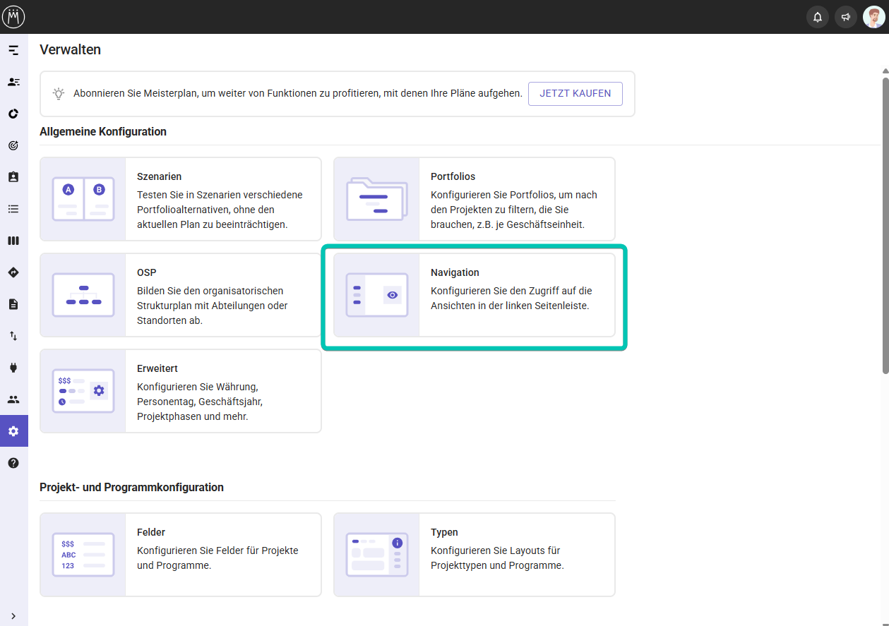This screenshot has height=626, width=889.
Task: Open the clipboard person icon in sidebar
Action: 13,177
